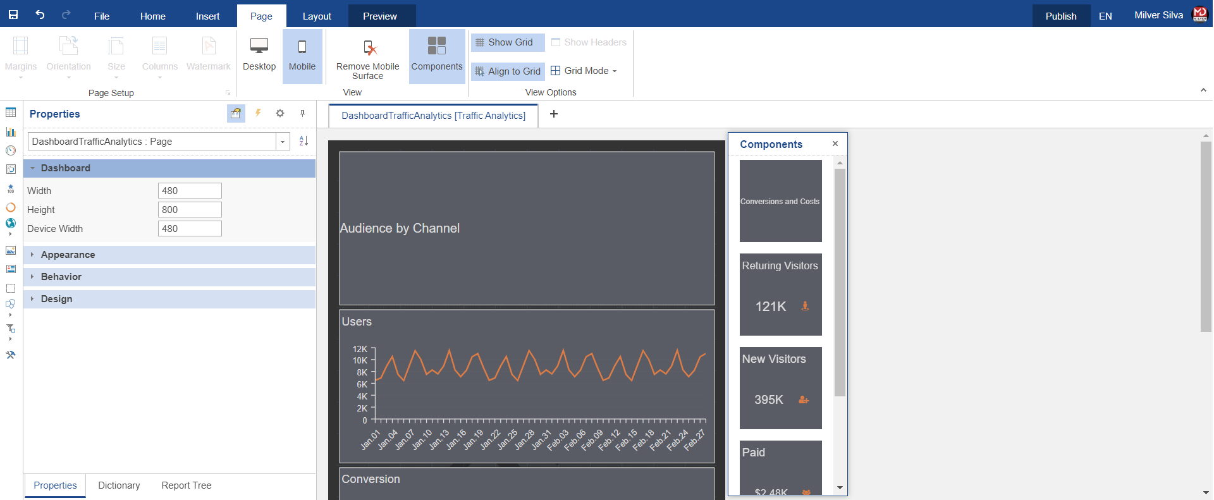This screenshot has height=500, width=1214.
Task: Switch to Report Tree tab
Action: click(x=187, y=485)
